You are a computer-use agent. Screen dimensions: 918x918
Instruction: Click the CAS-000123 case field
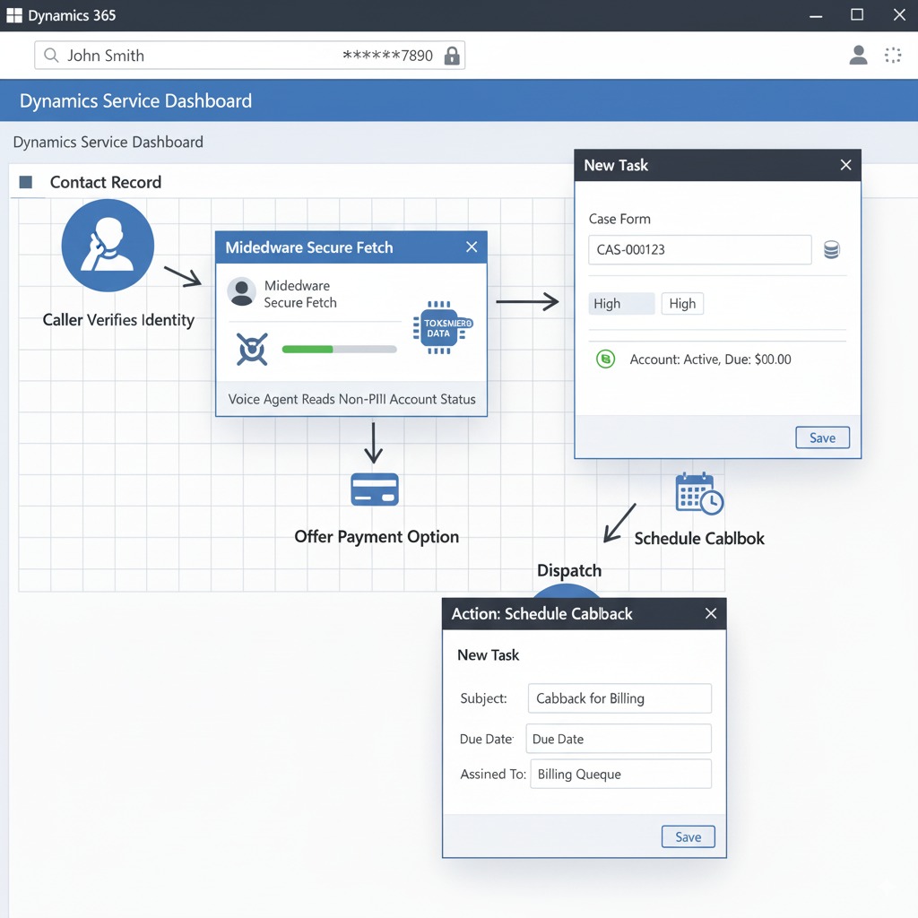[x=699, y=250]
